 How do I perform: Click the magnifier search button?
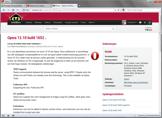(x=113, y=29)
